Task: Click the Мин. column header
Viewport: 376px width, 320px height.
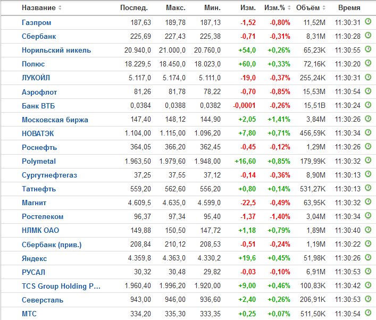Action: (212, 7)
